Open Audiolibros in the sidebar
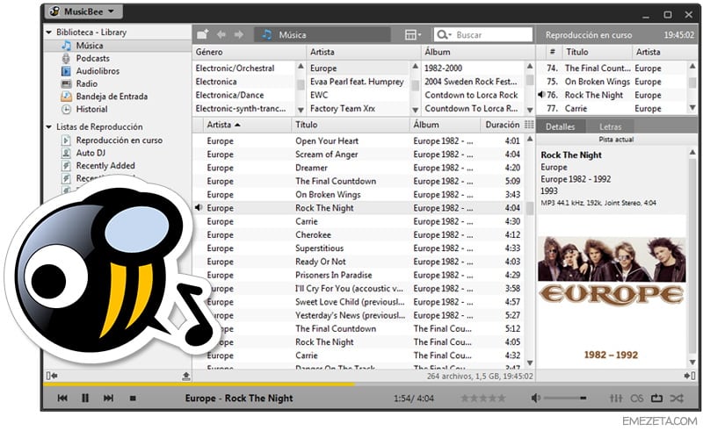This screenshot has width=703, height=431. pos(98,71)
